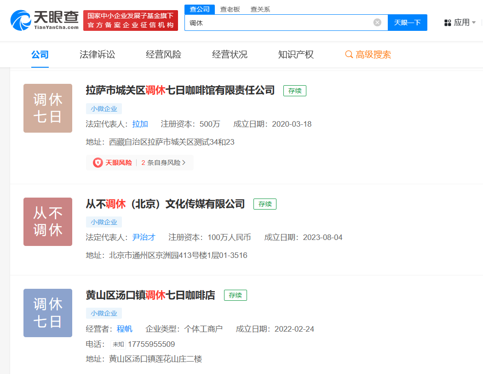The width and height of the screenshot is (483, 374).
Task: Open the 应用 apps grid icon
Action: coord(448,23)
